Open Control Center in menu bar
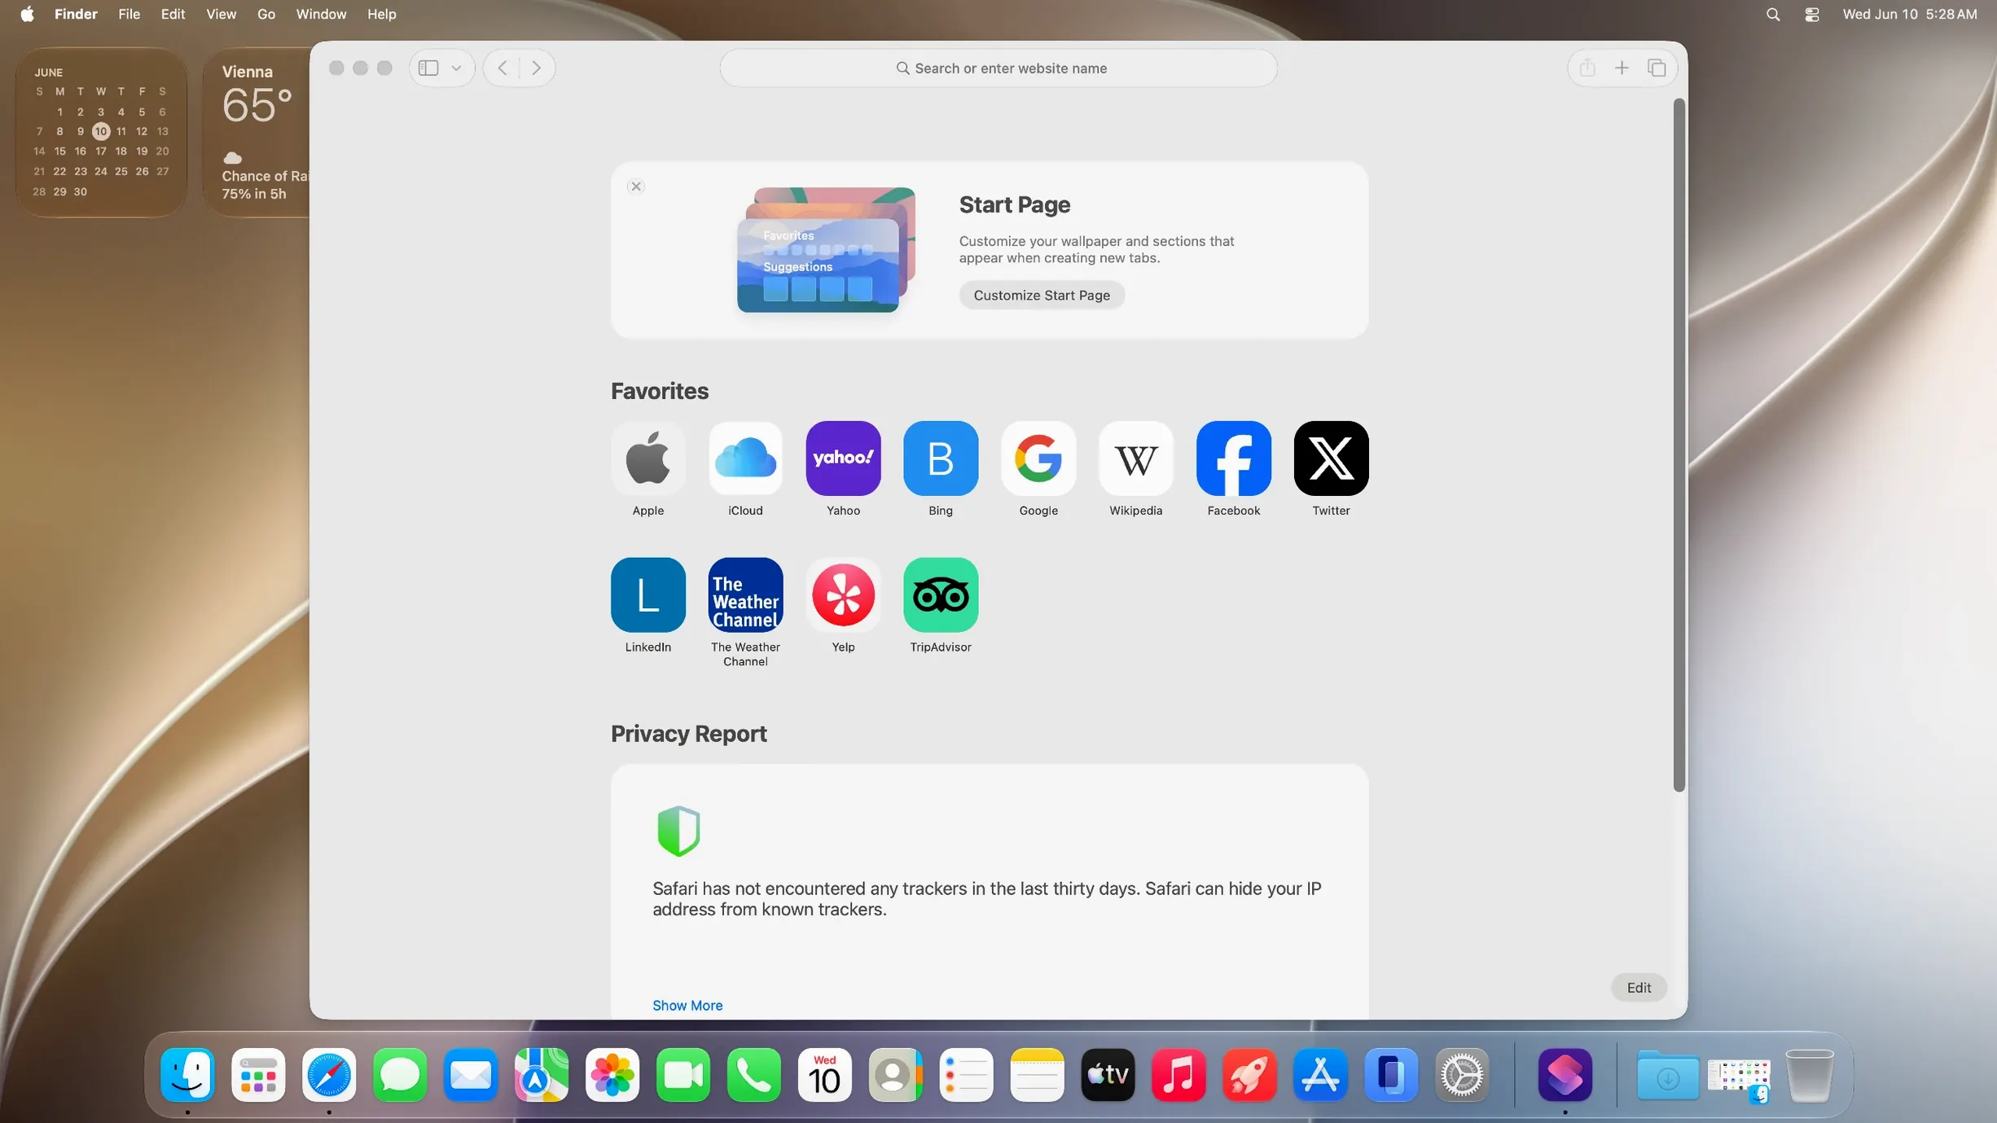Viewport: 1997px width, 1123px height. coord(1812,14)
